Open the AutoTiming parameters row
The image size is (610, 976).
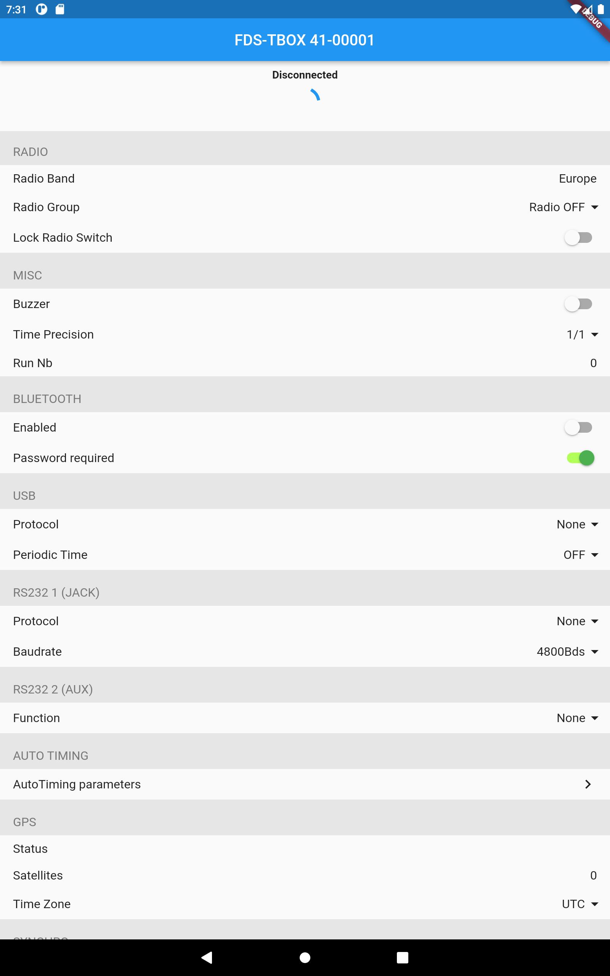click(x=305, y=784)
